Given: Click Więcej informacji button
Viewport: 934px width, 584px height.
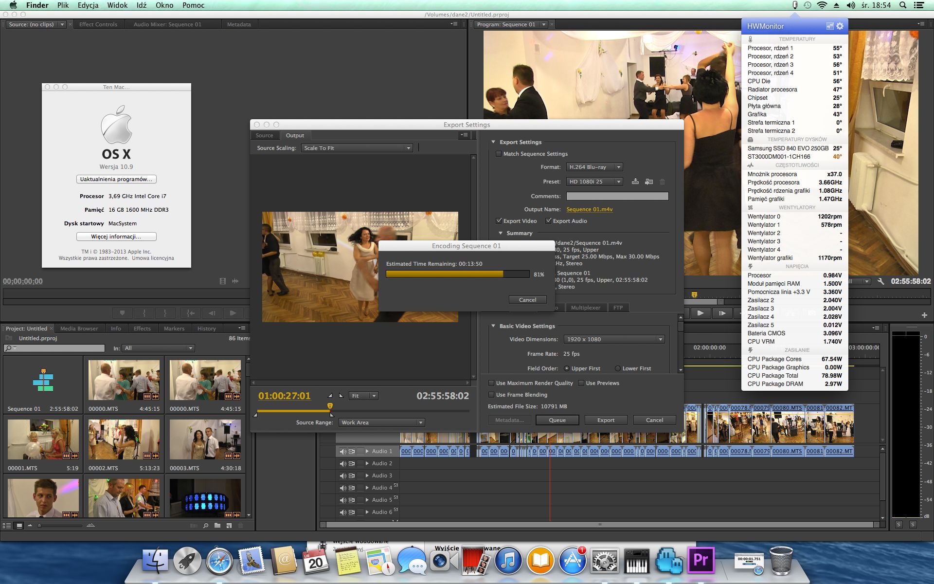Looking at the screenshot, I should tap(116, 237).
